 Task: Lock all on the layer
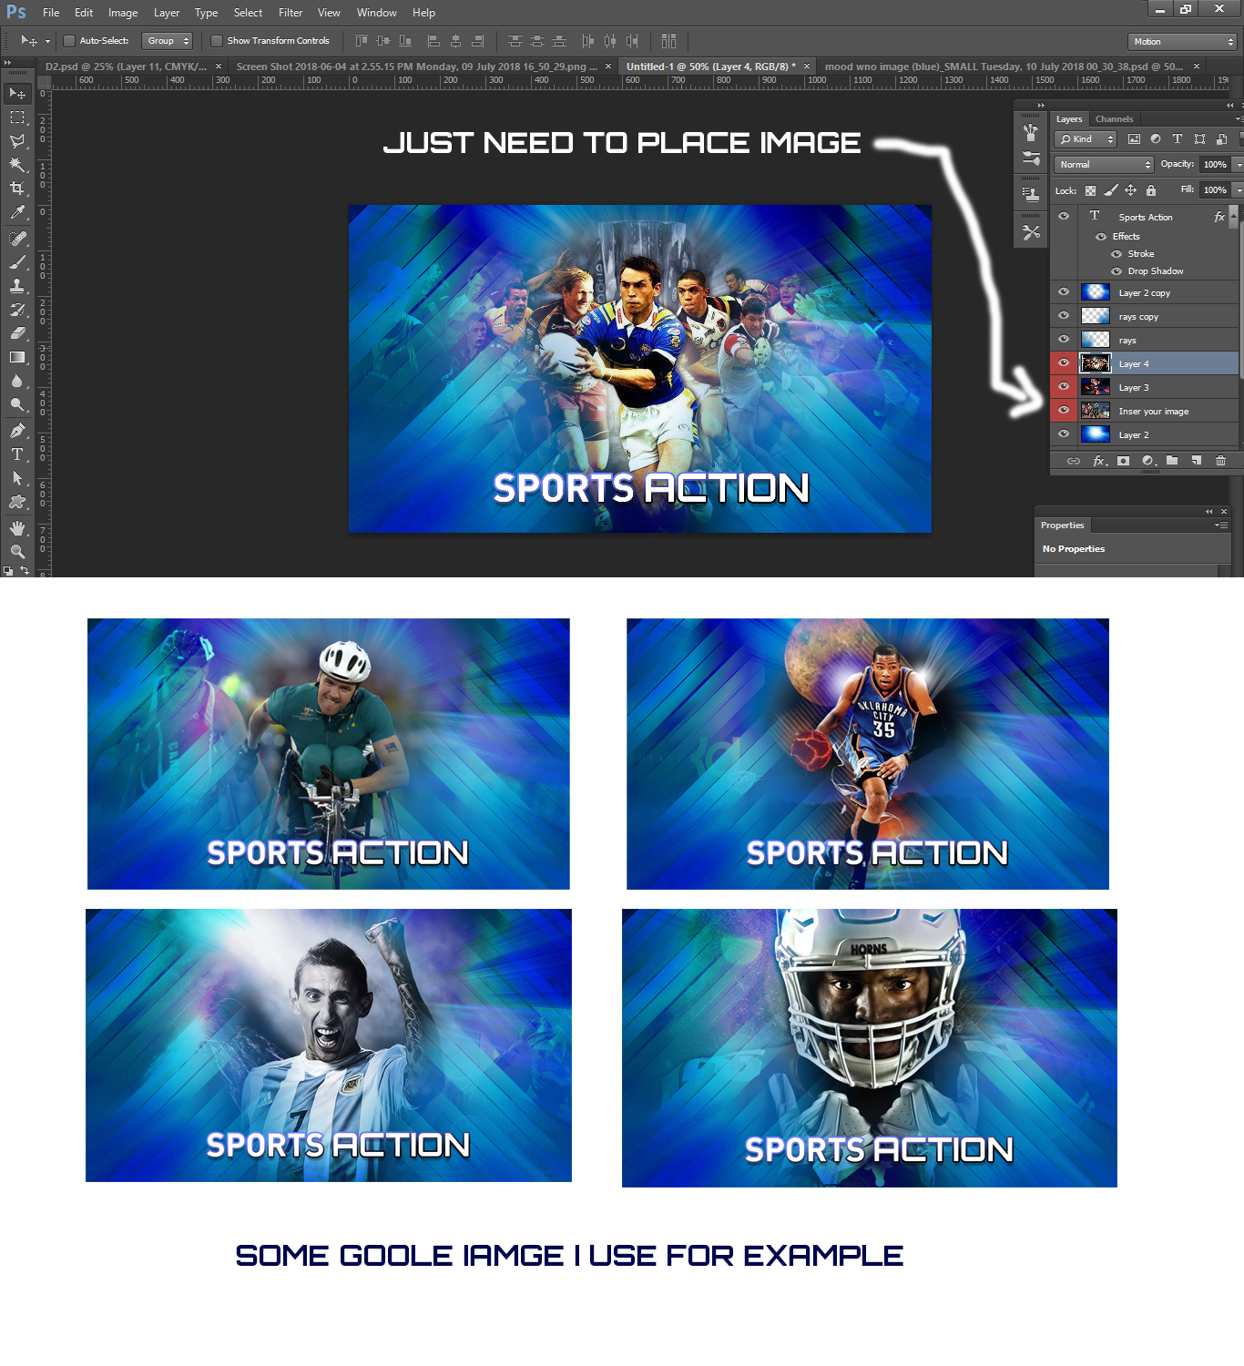pos(1151,190)
